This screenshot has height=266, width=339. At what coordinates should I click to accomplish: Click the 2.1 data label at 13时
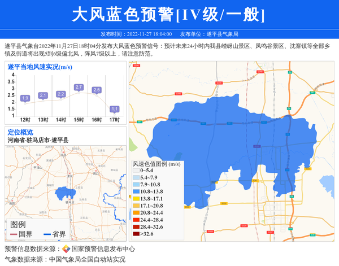[x=43, y=95]
